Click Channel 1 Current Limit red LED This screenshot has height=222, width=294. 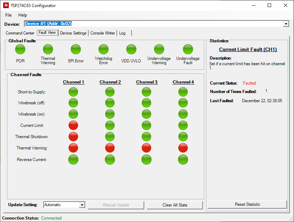tap(73, 125)
